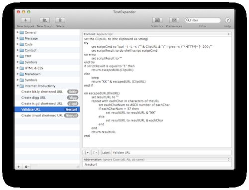Open the Preferences toolbar icon
Viewport: 249px width, 190px height.
(x=174, y=20)
